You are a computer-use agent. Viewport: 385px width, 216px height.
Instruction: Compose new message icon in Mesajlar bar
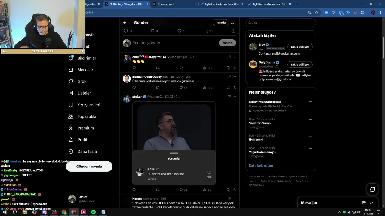coord(364,203)
